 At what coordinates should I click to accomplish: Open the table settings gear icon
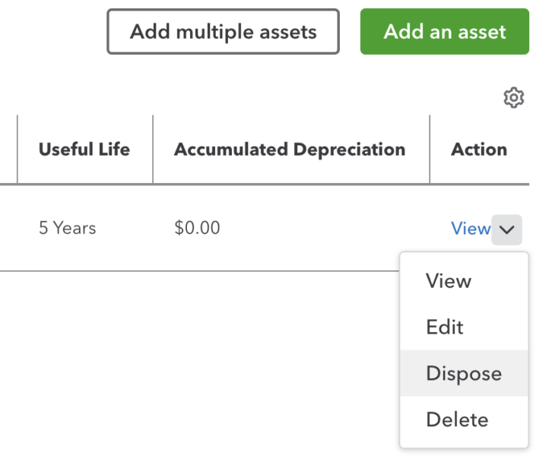(514, 97)
